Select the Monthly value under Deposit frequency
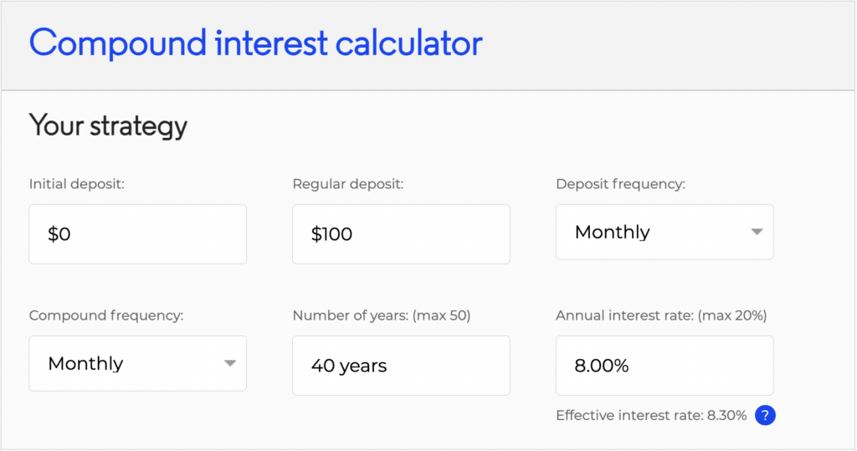The image size is (857, 451). [613, 233]
